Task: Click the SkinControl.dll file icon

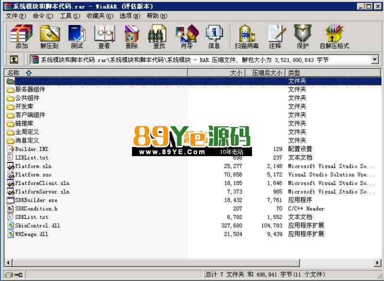Action: 11,226
